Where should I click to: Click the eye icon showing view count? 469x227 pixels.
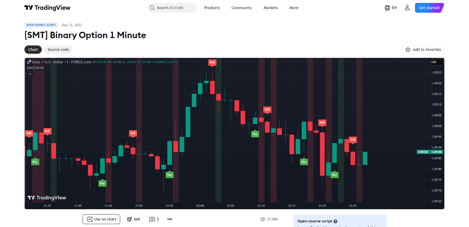click(x=262, y=219)
